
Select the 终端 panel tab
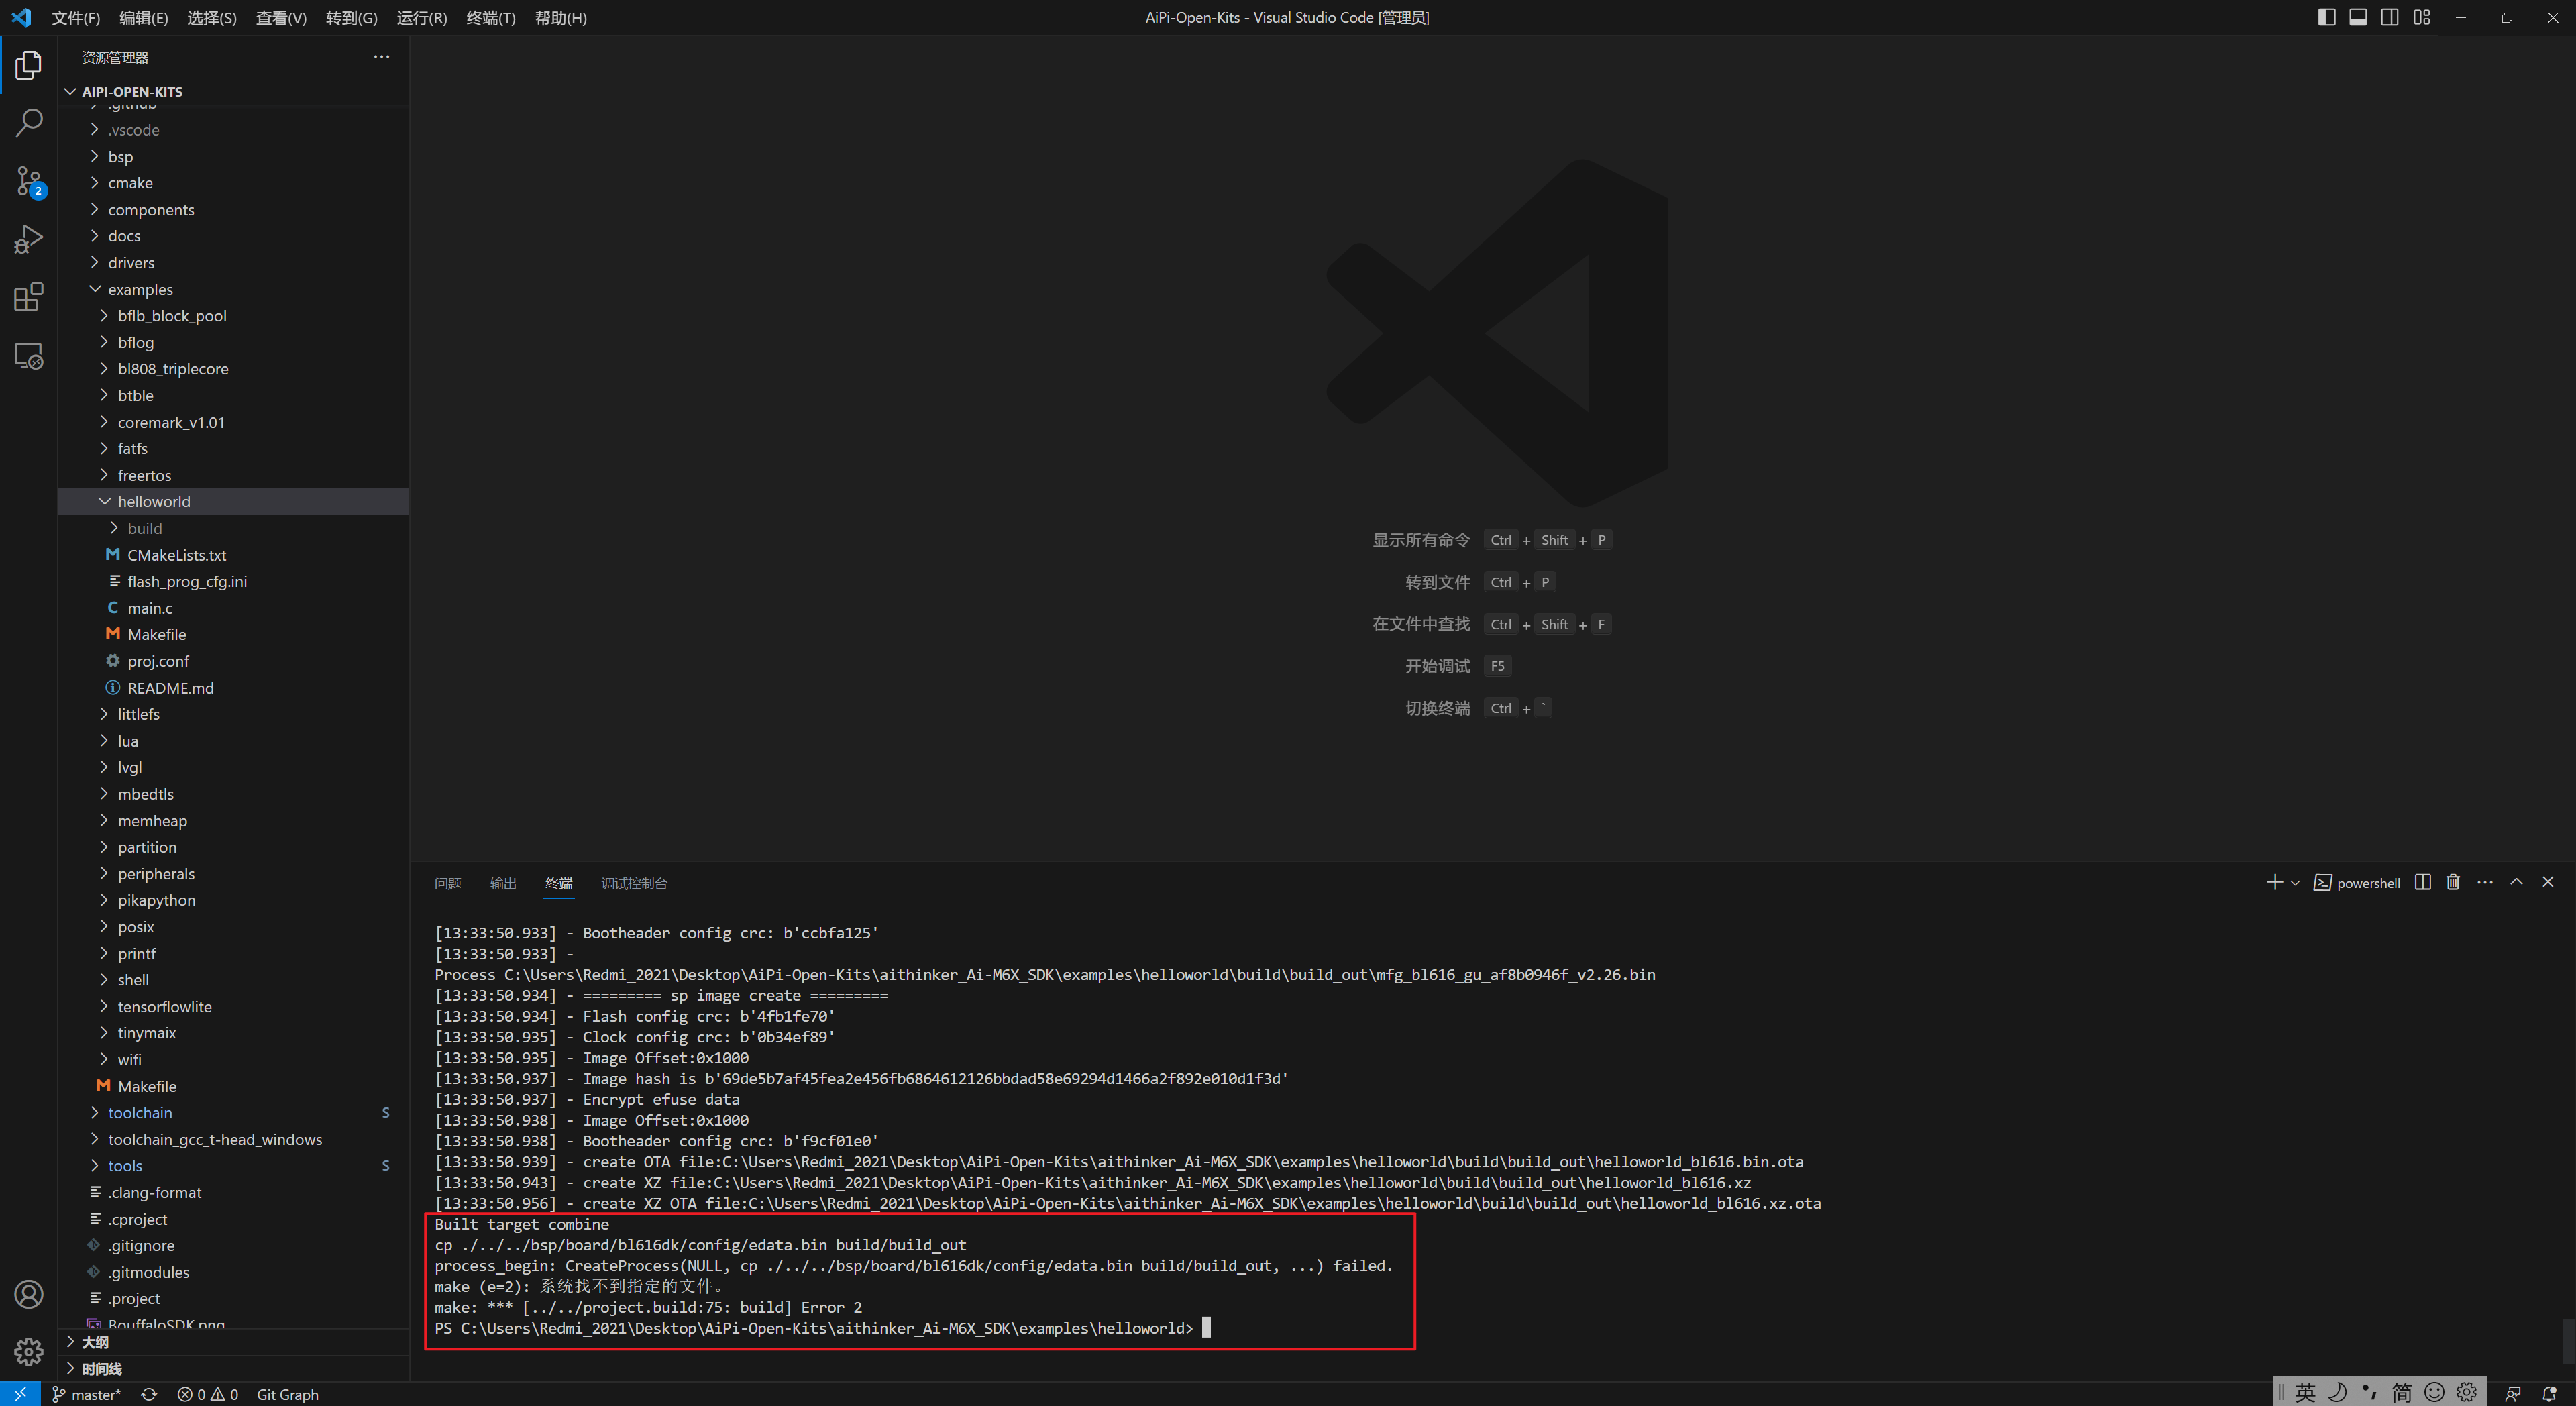point(559,883)
